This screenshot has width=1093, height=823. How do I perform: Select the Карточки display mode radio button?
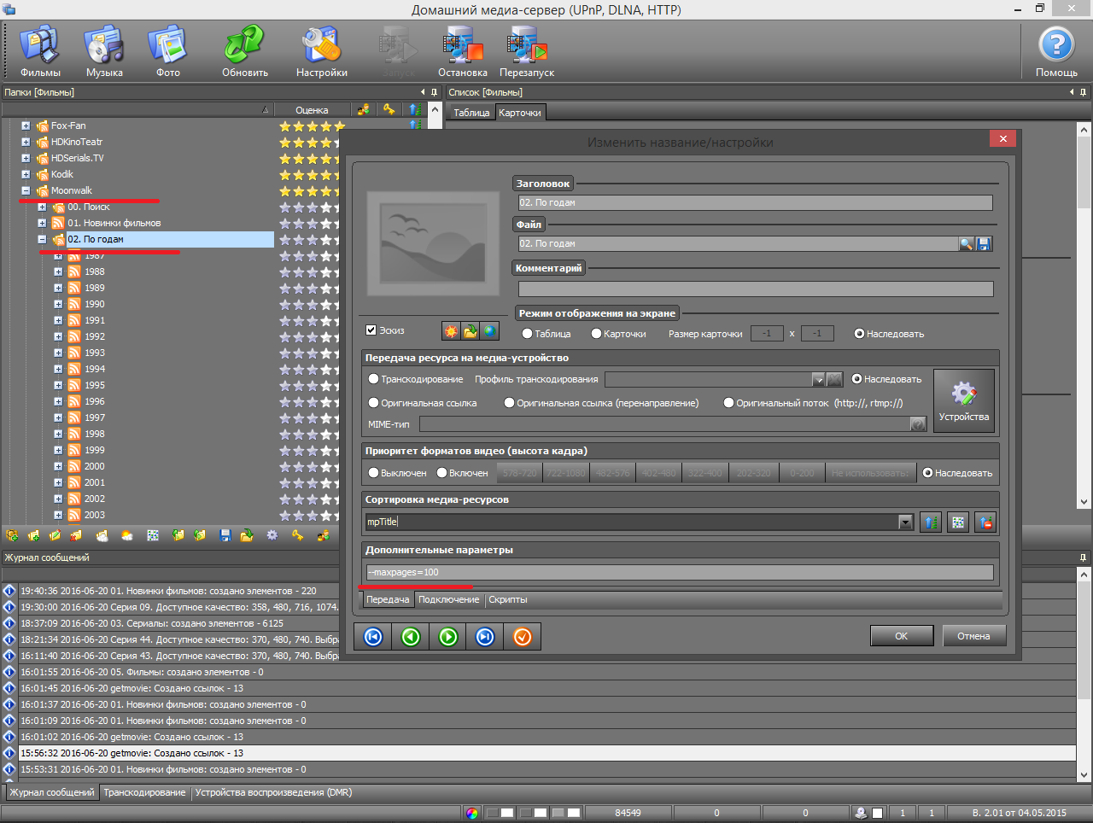597,334
